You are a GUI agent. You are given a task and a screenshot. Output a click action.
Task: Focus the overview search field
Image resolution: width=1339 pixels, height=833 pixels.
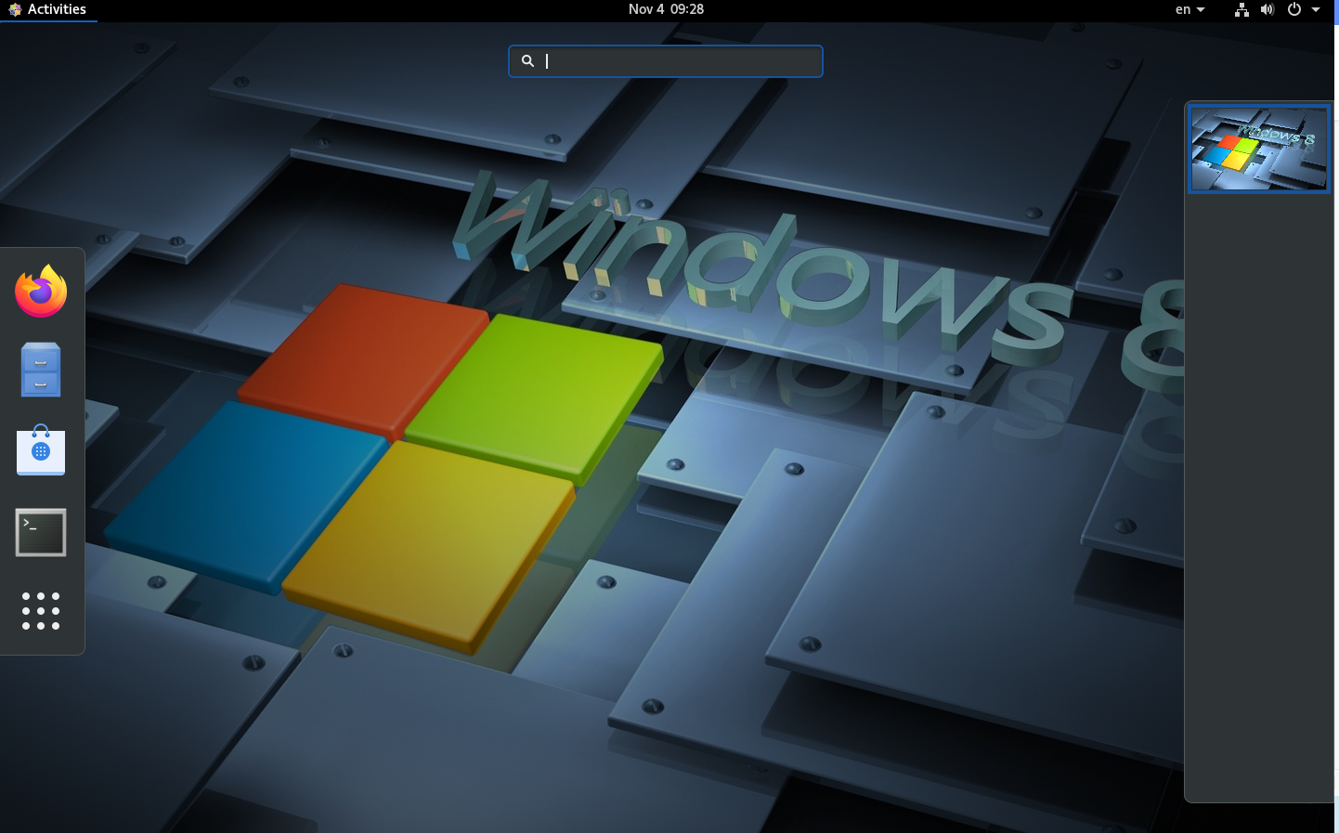pos(666,61)
